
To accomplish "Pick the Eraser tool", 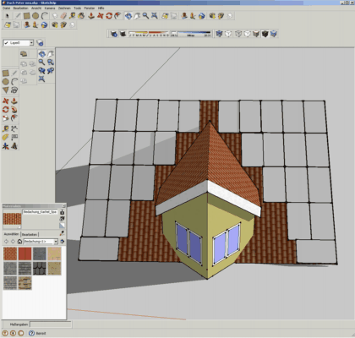I will [x=63, y=16].
